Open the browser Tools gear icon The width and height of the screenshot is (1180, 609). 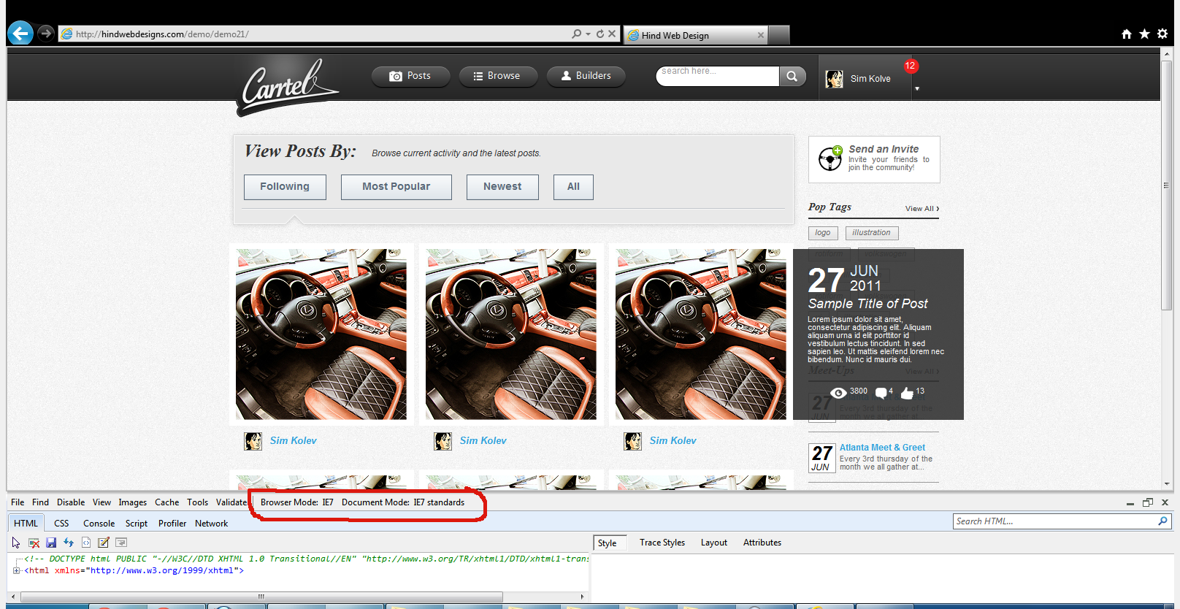click(x=1162, y=34)
